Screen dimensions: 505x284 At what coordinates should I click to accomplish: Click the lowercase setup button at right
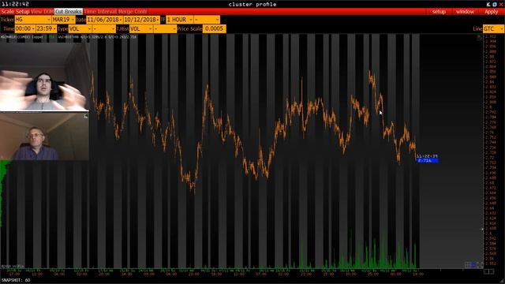click(439, 12)
